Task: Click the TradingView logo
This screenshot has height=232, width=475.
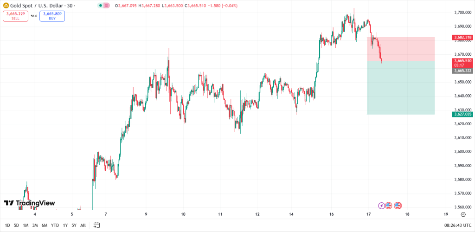Action: (x=29, y=203)
